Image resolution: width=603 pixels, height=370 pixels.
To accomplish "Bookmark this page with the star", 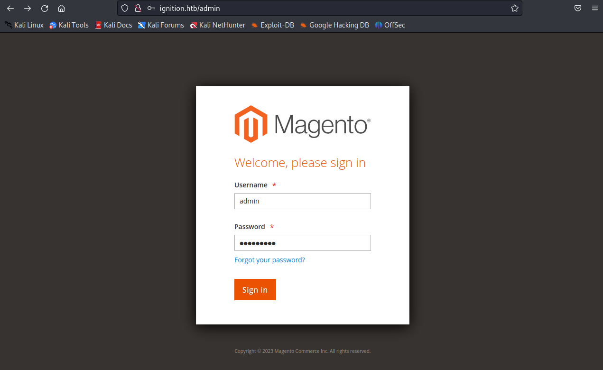I will pyautogui.click(x=514, y=8).
